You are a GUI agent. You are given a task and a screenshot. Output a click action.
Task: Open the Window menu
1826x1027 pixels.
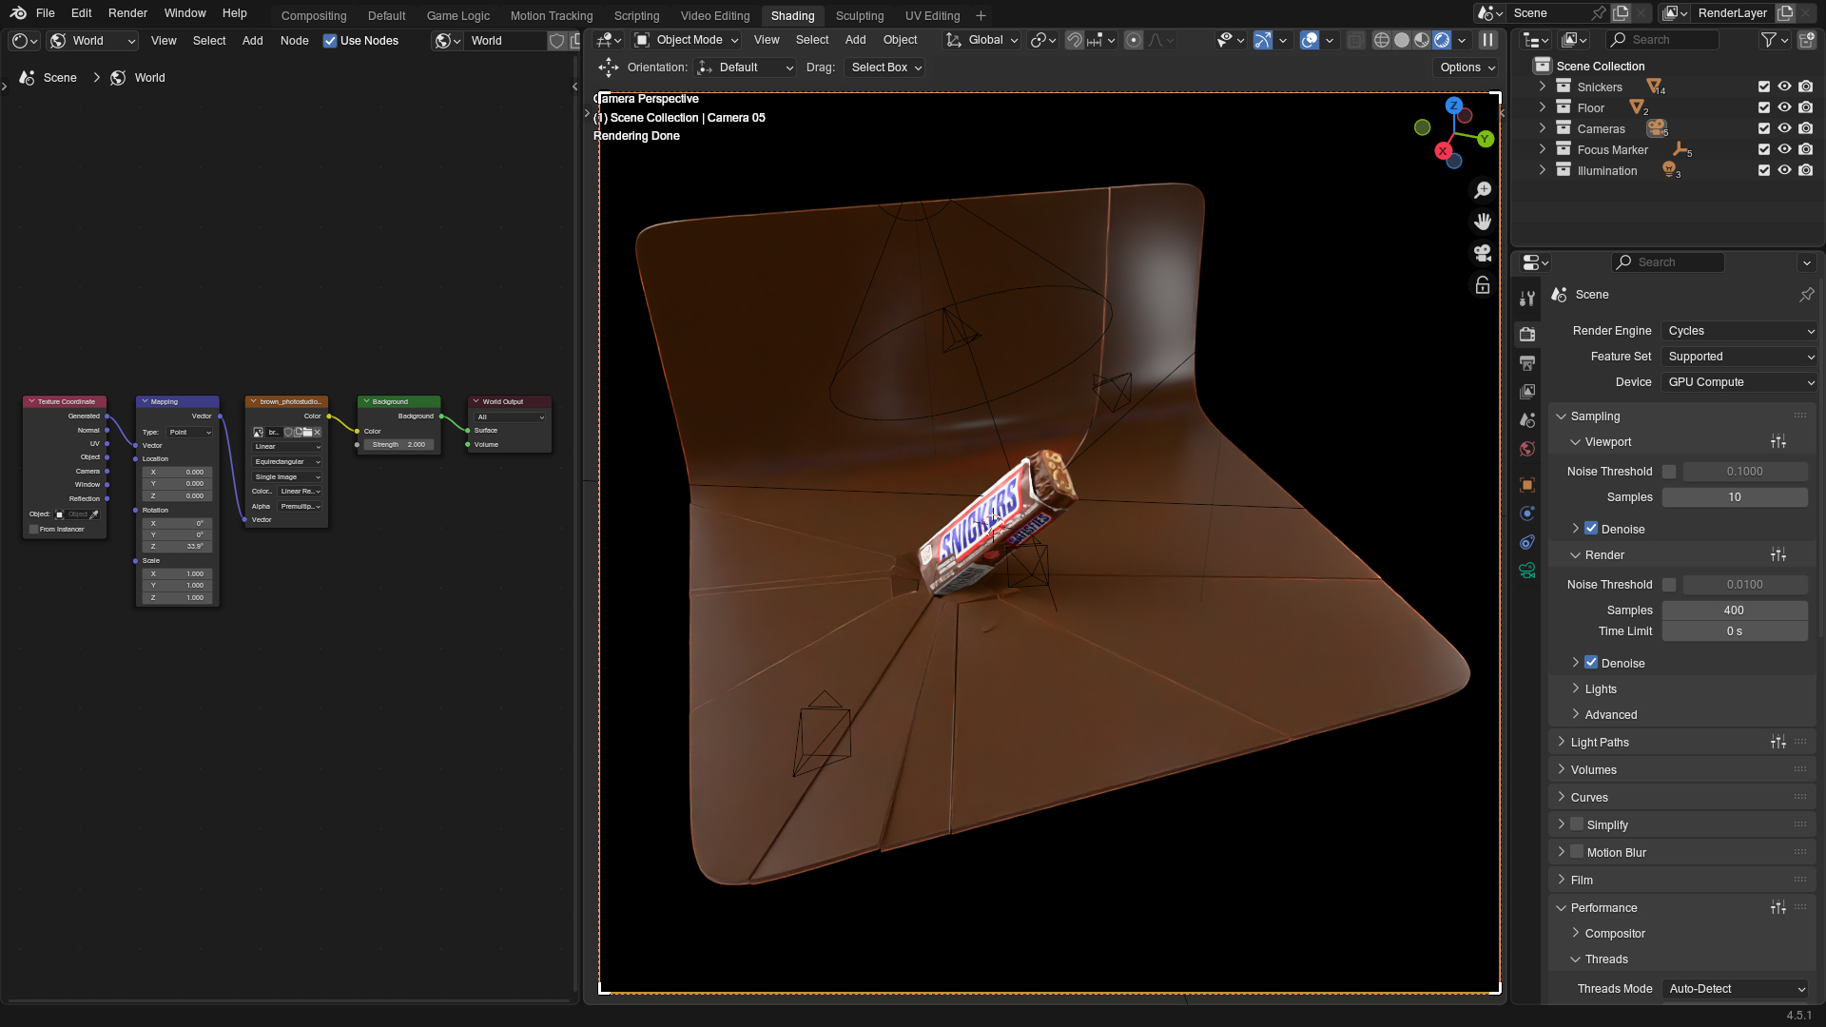click(185, 13)
